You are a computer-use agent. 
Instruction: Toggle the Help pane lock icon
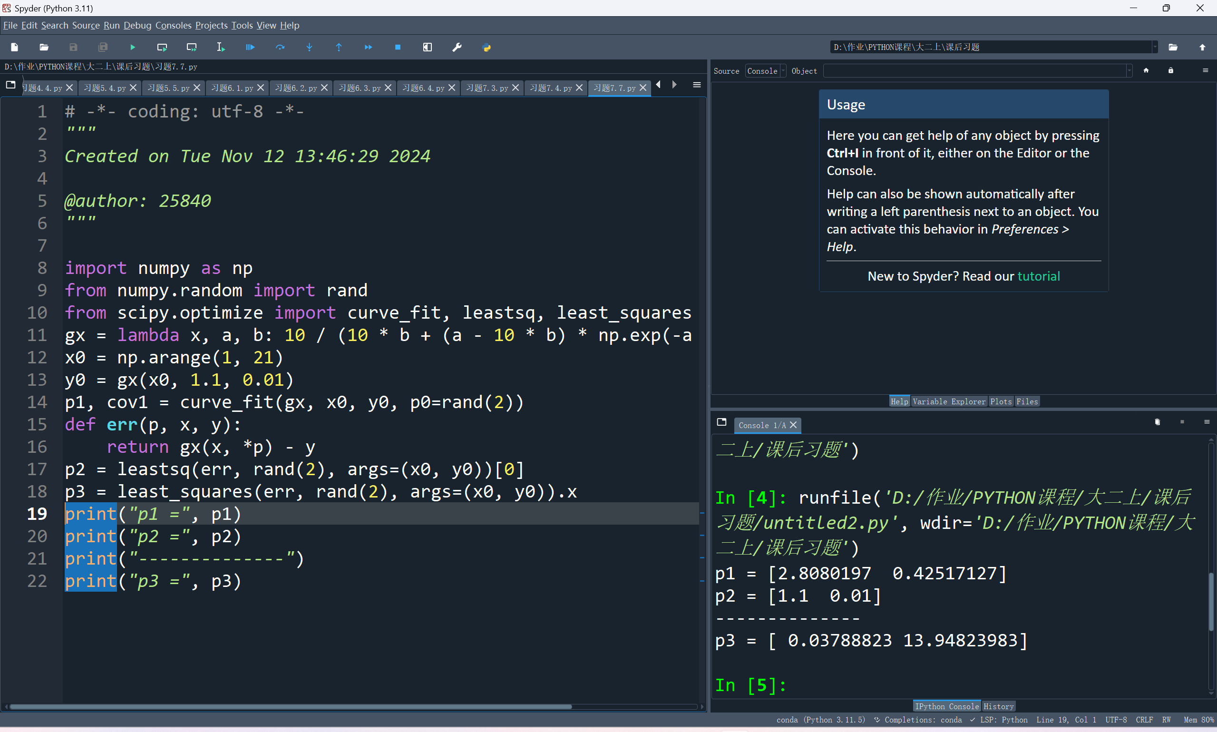click(x=1171, y=70)
